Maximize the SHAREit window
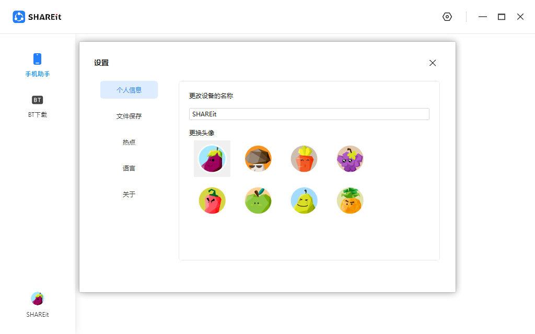The height and width of the screenshot is (334, 535). pyautogui.click(x=502, y=17)
